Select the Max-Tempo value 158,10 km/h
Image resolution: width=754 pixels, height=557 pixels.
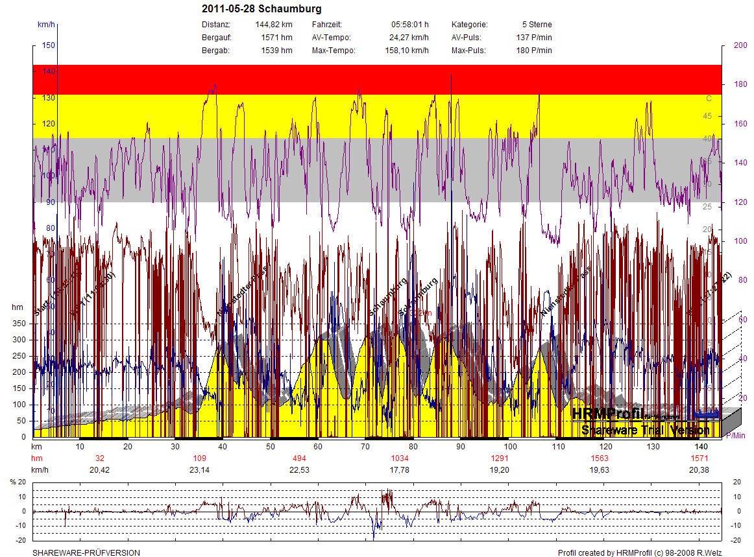pyautogui.click(x=407, y=51)
